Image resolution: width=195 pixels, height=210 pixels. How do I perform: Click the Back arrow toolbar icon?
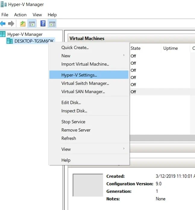click(x=3, y=24)
